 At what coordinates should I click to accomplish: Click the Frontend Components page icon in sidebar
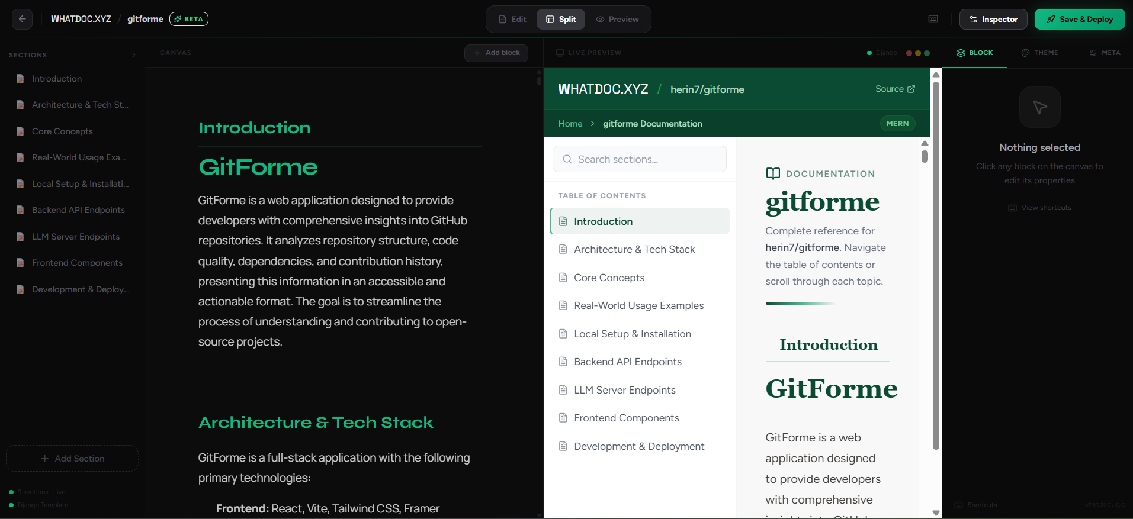(20, 263)
